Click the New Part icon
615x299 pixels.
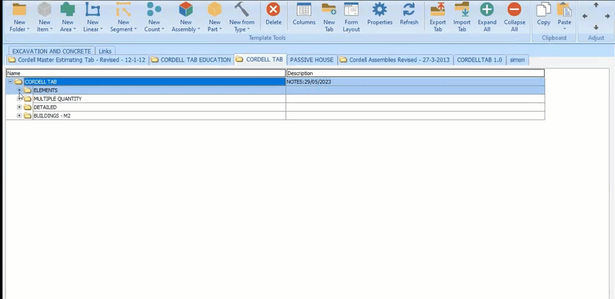(215, 9)
